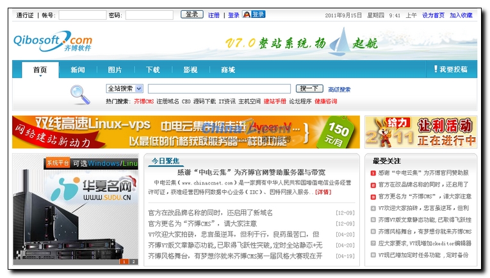
Task: Click red bullet icon beside 感谢“中电云集”
Action: coord(373,173)
